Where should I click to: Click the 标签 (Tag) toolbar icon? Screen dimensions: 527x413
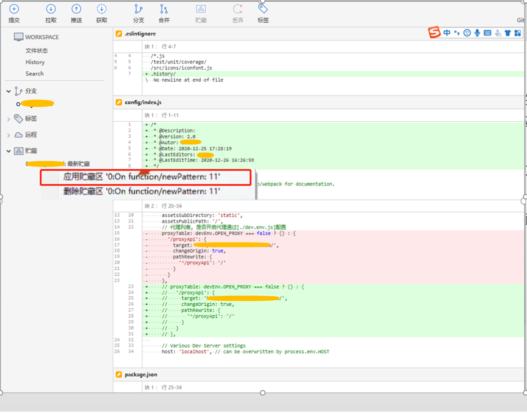coord(263,12)
